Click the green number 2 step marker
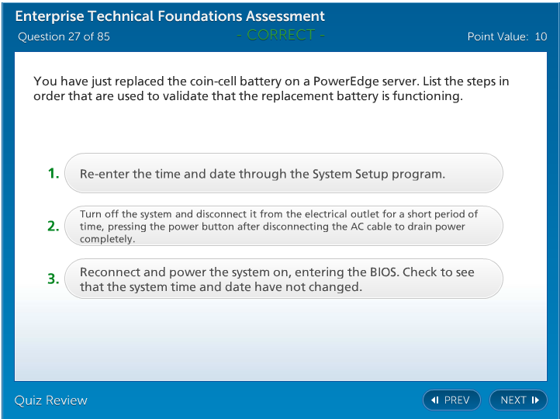 (53, 226)
